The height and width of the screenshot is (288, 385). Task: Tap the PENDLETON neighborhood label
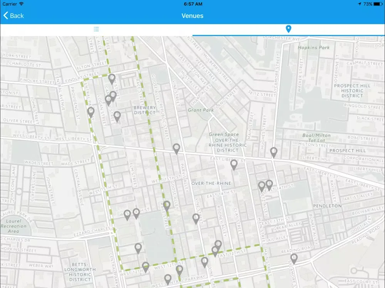coord(327,206)
